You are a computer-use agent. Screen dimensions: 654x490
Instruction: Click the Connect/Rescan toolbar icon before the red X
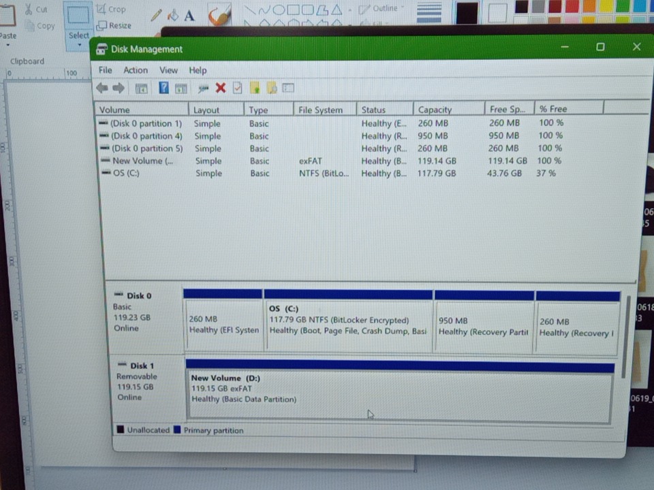click(203, 88)
